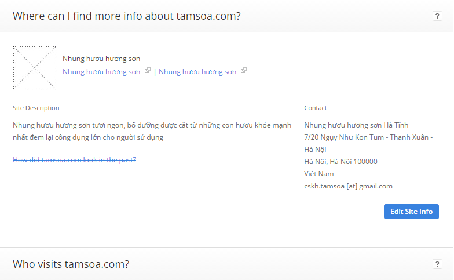
Task: Click the site description paragraph text
Action: click(152, 131)
